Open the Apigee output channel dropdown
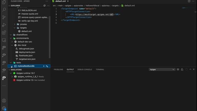197x111 pixels. coord(162,69)
